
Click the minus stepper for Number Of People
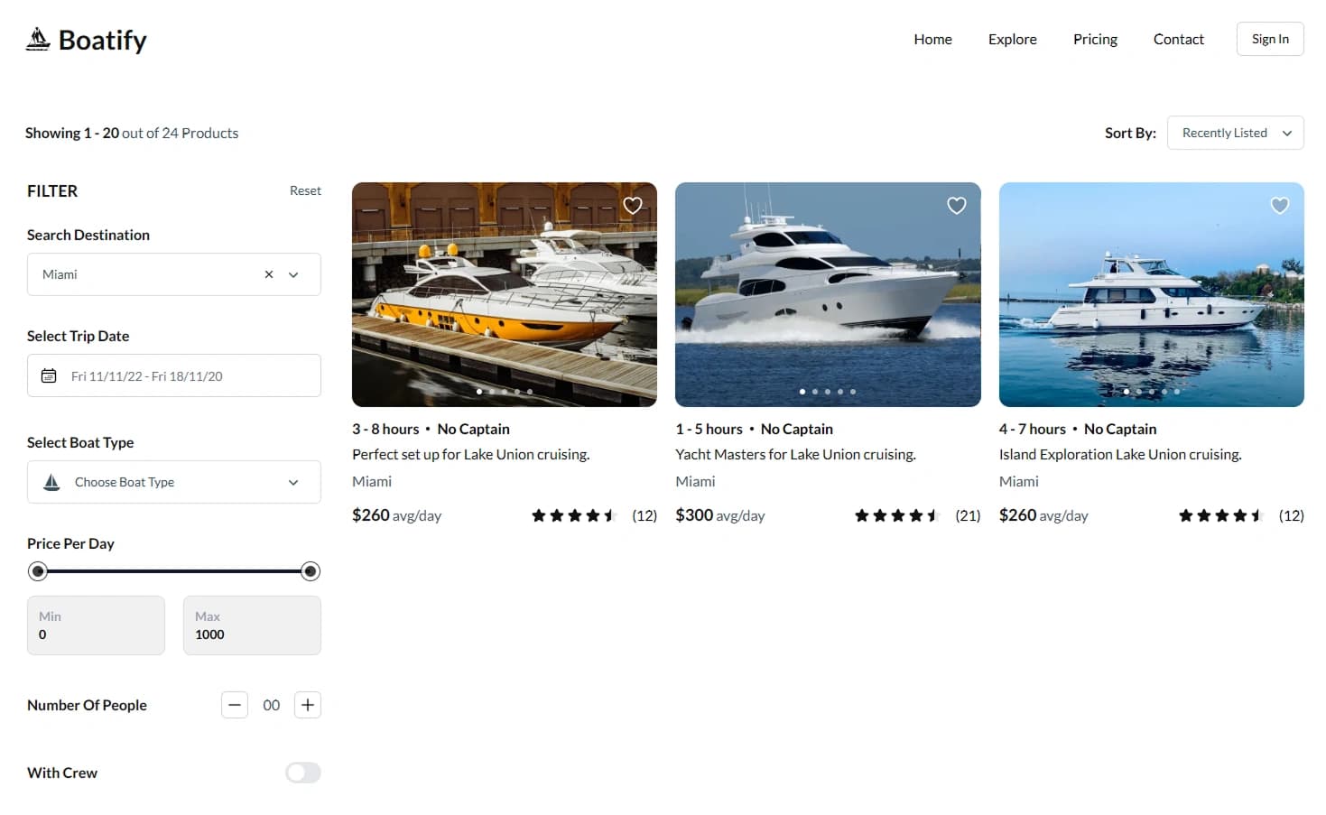pyautogui.click(x=235, y=705)
